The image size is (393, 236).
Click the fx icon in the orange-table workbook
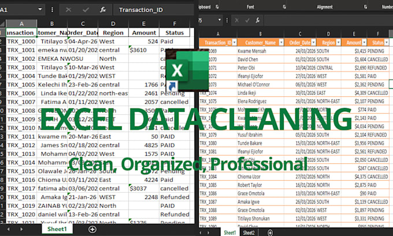(258, 20)
